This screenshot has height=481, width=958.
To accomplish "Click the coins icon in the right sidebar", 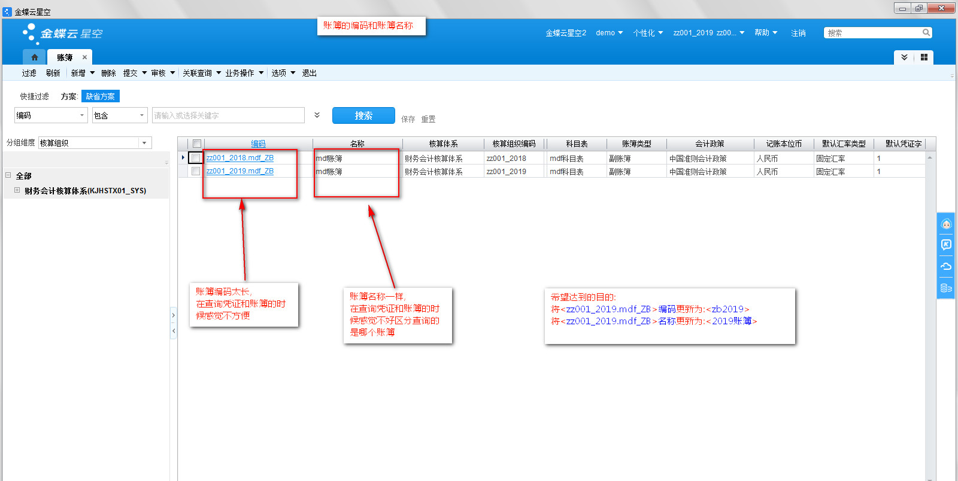I will coord(946,288).
